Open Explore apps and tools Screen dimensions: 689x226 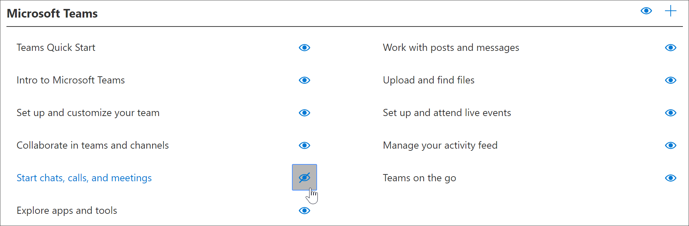click(x=67, y=211)
